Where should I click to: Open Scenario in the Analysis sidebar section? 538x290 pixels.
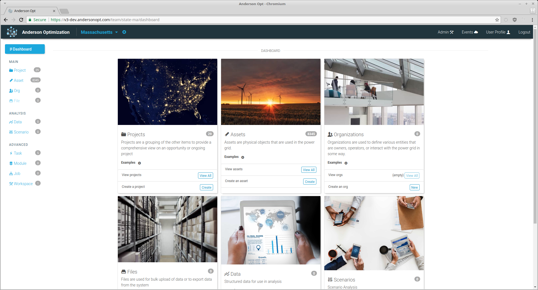tap(21, 132)
